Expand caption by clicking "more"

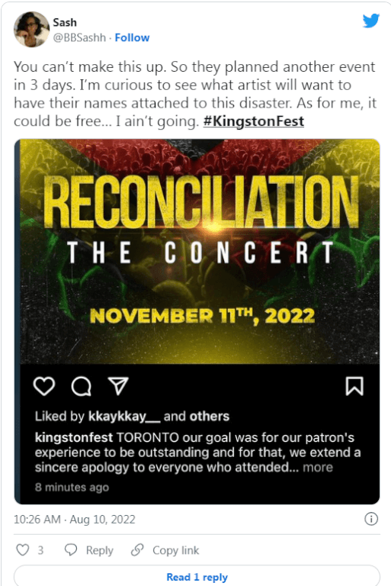click(318, 468)
